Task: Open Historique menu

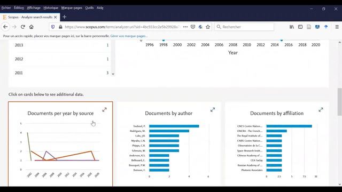Action: [51, 7]
